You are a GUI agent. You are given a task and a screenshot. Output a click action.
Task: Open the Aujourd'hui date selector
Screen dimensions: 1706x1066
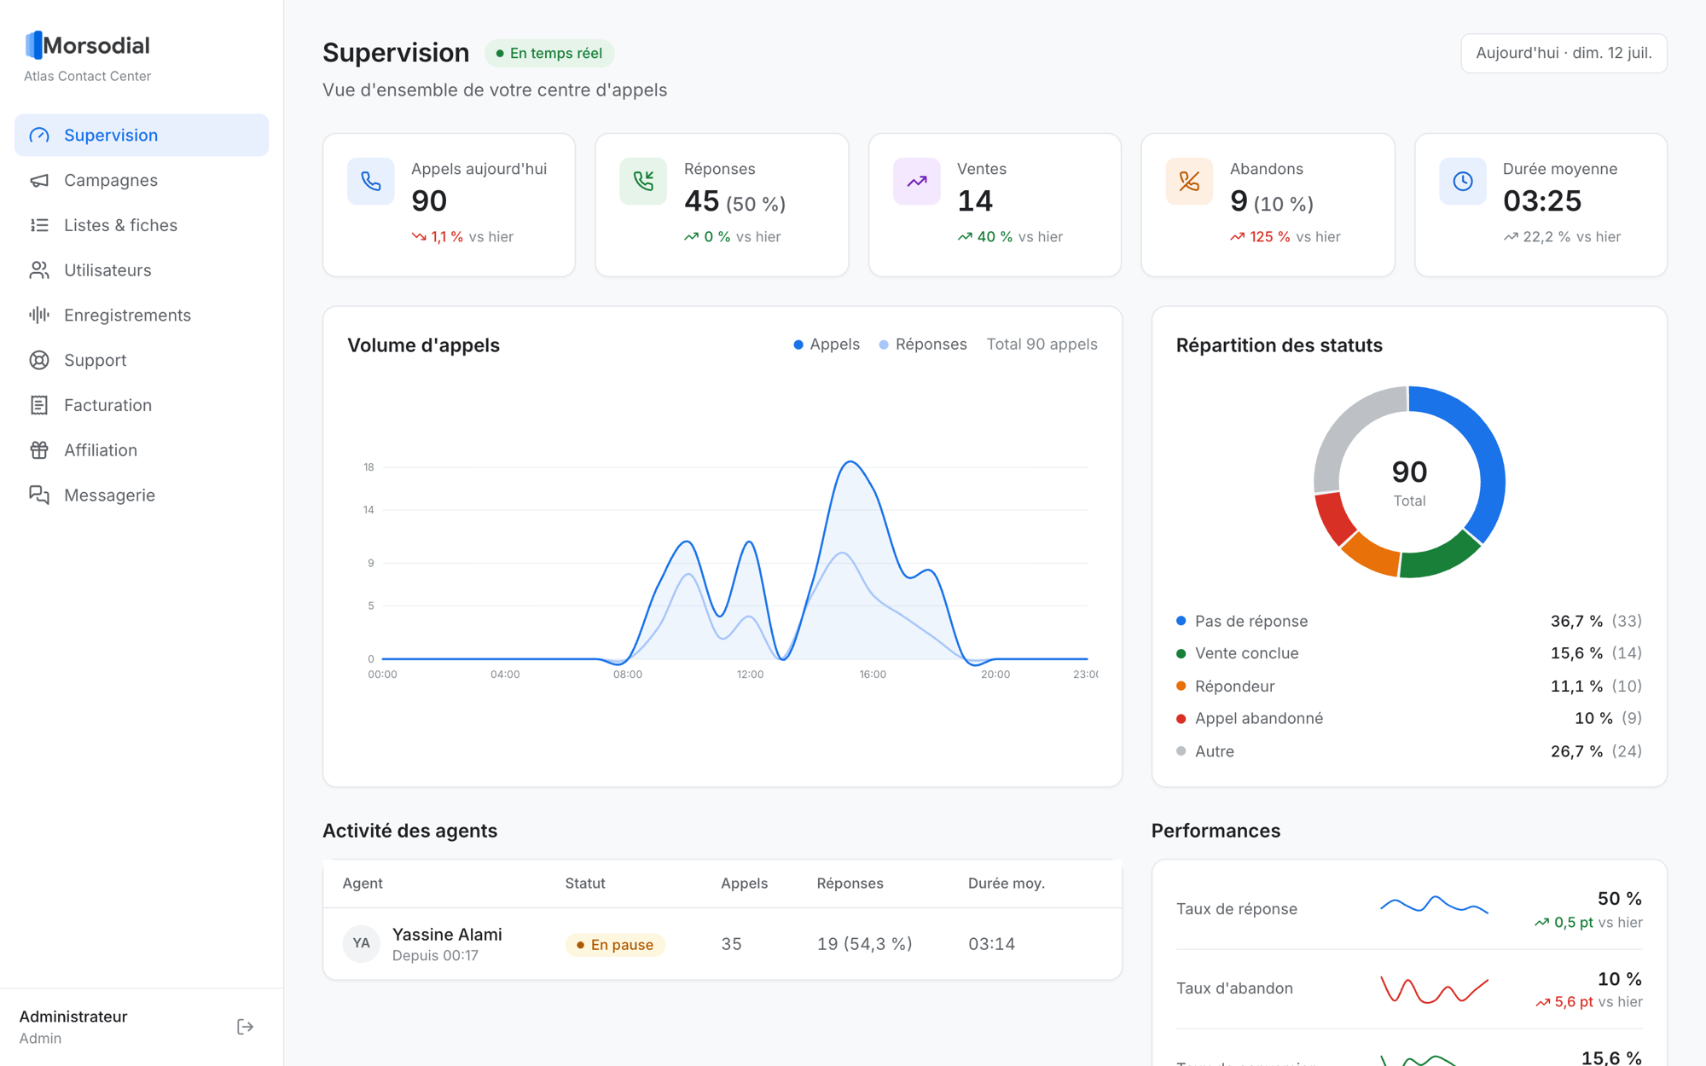coord(1564,53)
